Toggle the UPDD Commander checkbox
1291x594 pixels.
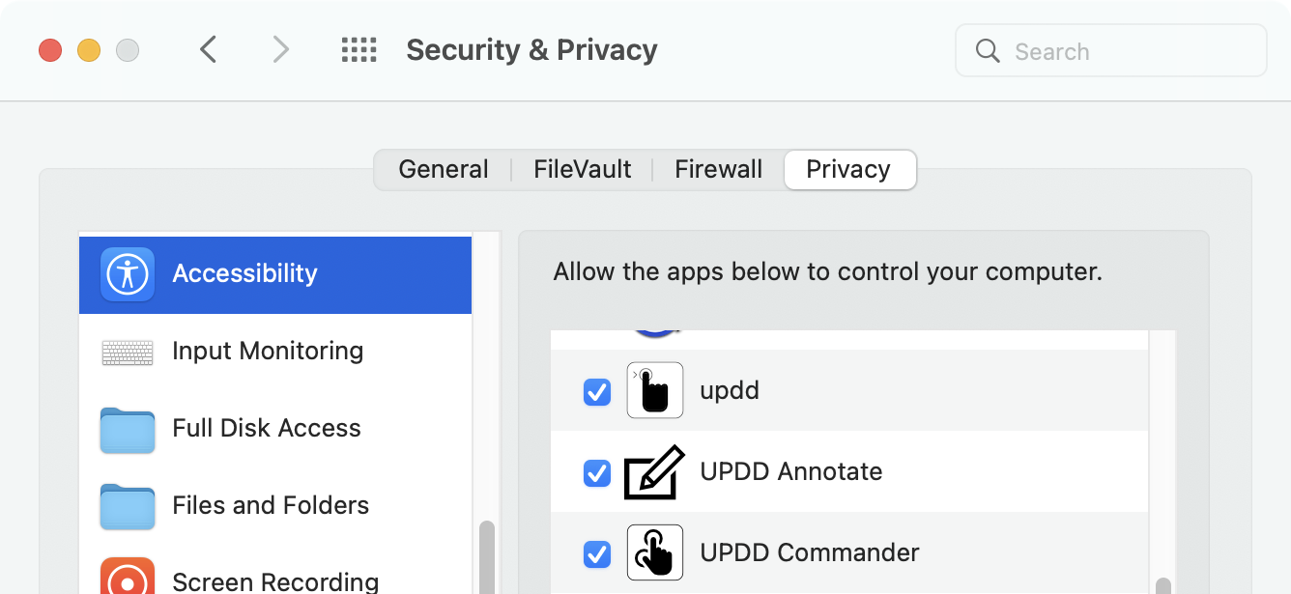(597, 554)
